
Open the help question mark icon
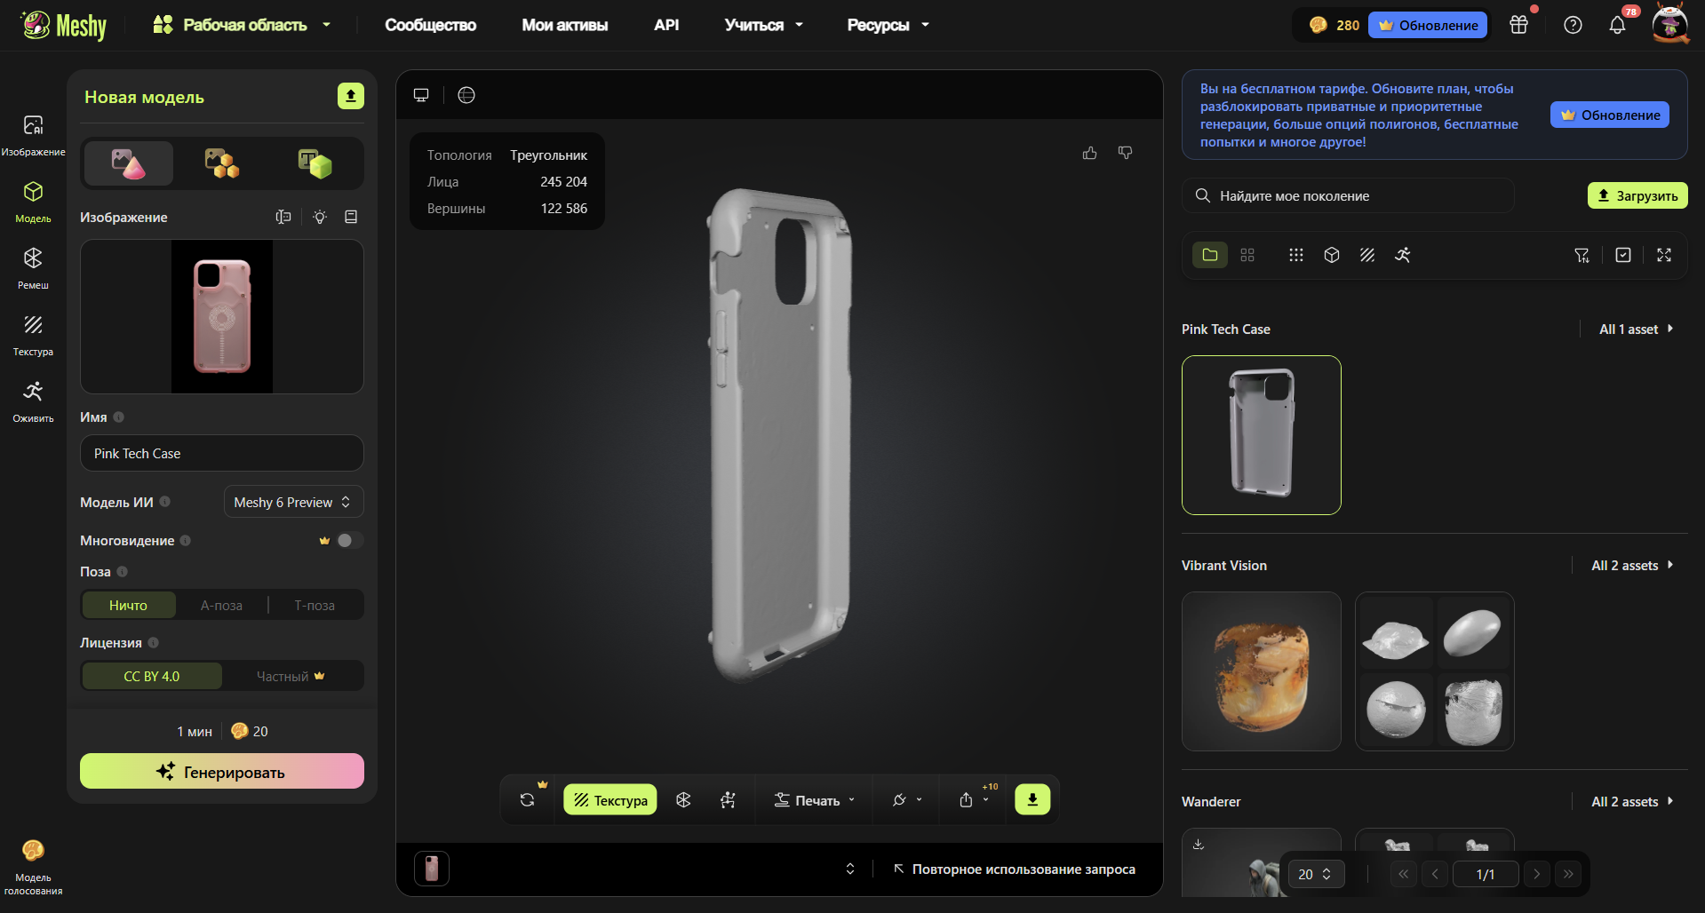[x=1573, y=25]
